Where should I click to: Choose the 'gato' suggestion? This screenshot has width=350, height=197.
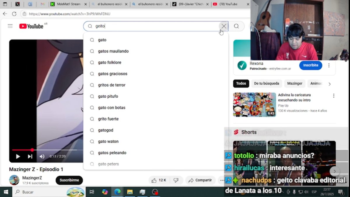click(x=156, y=40)
